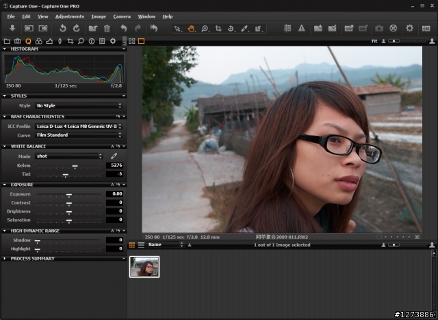Toggle the grid overlay icon
Viewport: 438px width, 320px height.
pos(287,28)
